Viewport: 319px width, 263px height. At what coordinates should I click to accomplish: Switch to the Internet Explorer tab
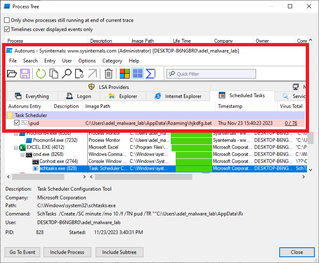178,96
